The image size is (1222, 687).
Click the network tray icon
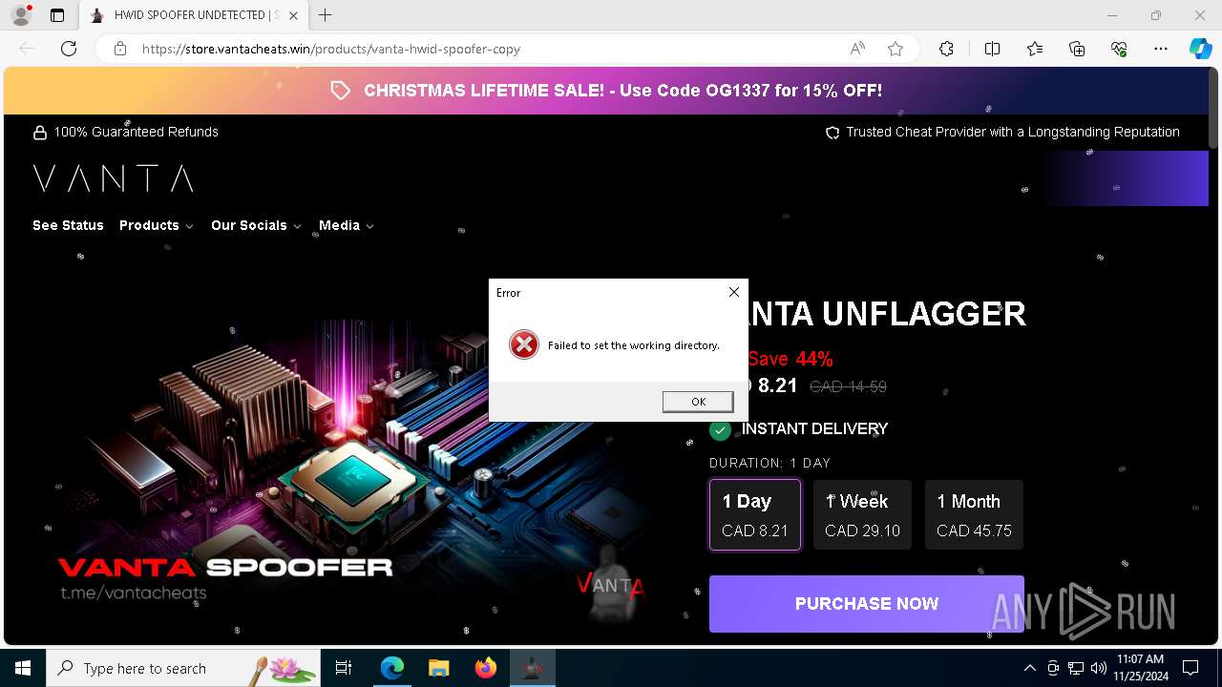click(1076, 668)
